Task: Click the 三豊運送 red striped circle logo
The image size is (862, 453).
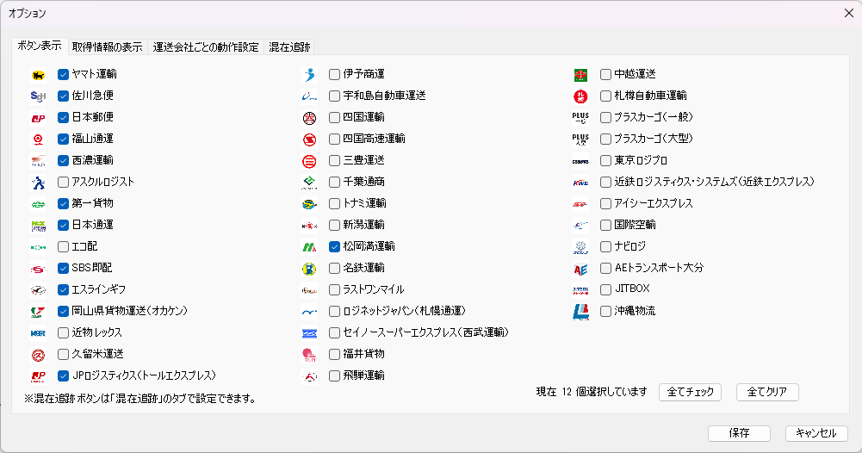Action: pyautogui.click(x=309, y=161)
